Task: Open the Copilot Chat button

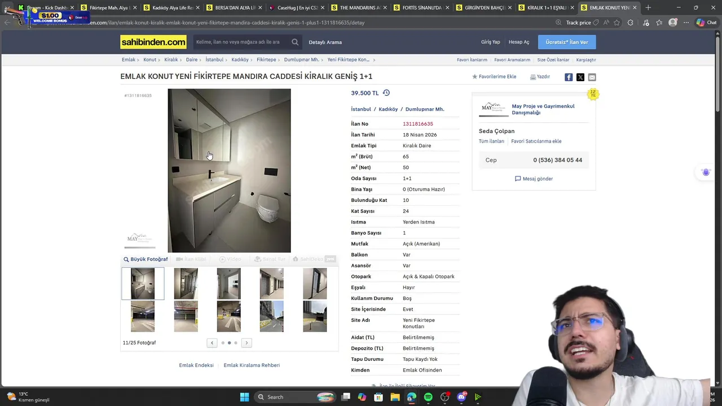Action: tap(706, 23)
